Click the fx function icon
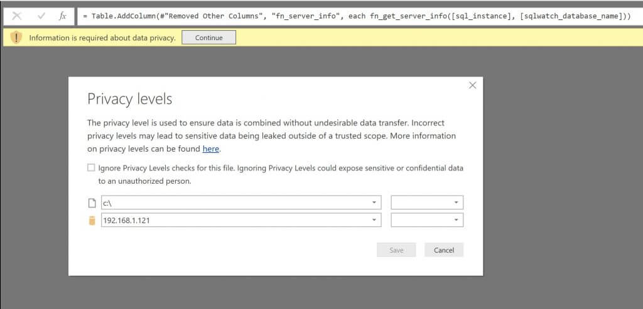643x309 pixels. click(63, 16)
